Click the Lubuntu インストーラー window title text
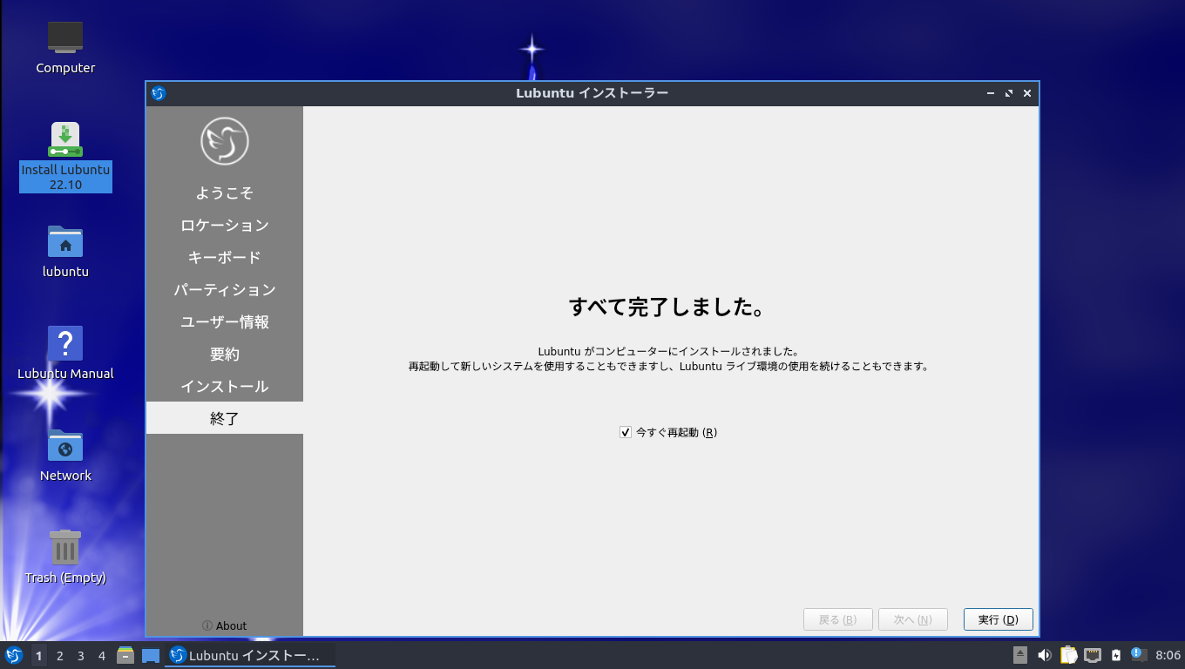This screenshot has height=669, width=1185. point(592,93)
